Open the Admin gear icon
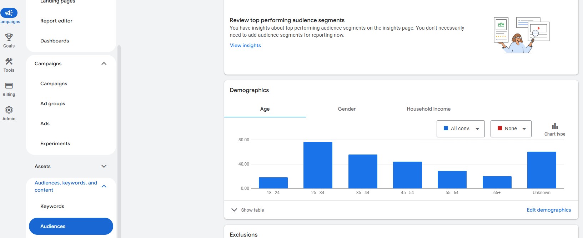The width and height of the screenshot is (583, 238). coord(9,110)
